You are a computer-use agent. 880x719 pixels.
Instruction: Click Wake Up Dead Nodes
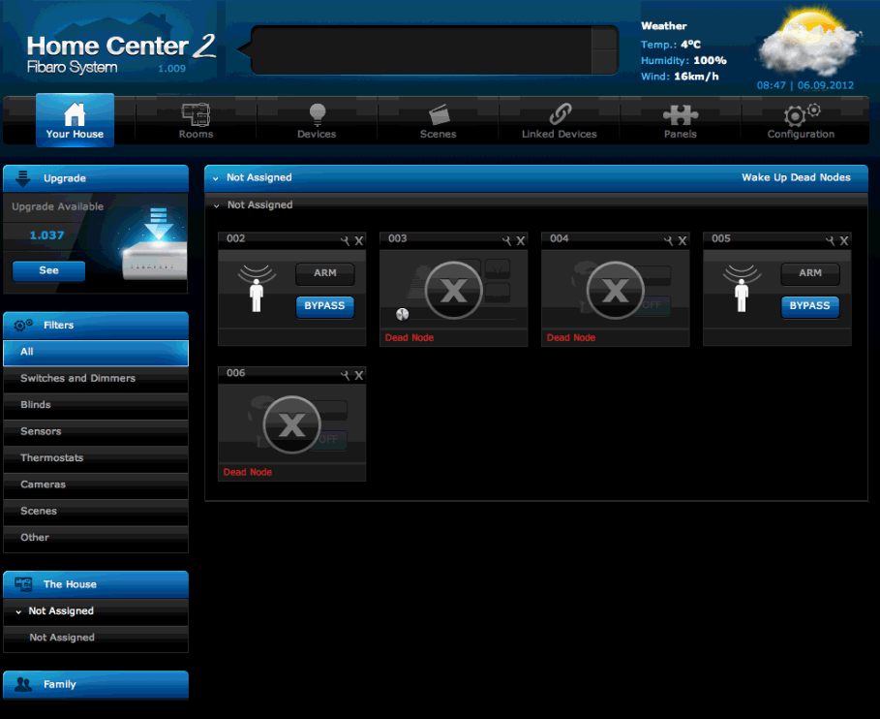(x=796, y=177)
